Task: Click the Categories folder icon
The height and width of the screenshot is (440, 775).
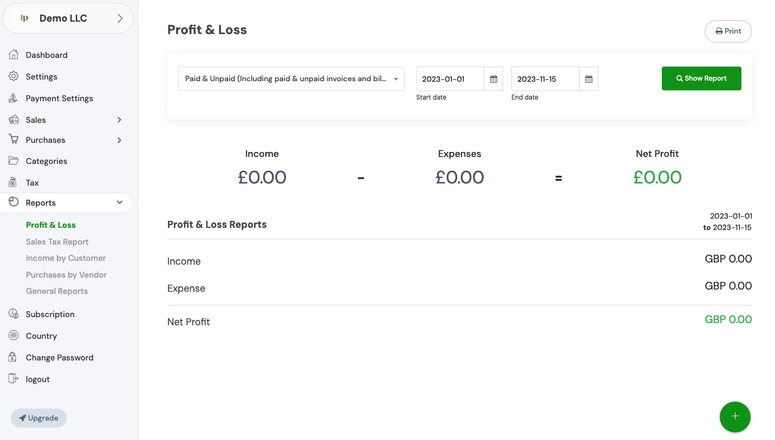Action: pyautogui.click(x=14, y=161)
